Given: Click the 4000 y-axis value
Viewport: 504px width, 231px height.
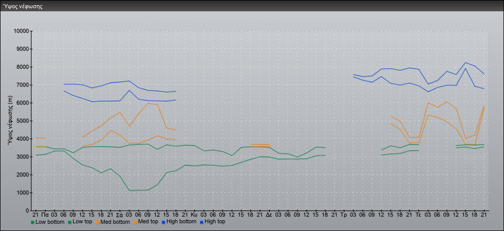Looking at the screenshot, I should [23, 139].
